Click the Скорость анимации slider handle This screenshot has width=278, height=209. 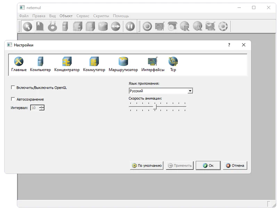[x=155, y=107]
